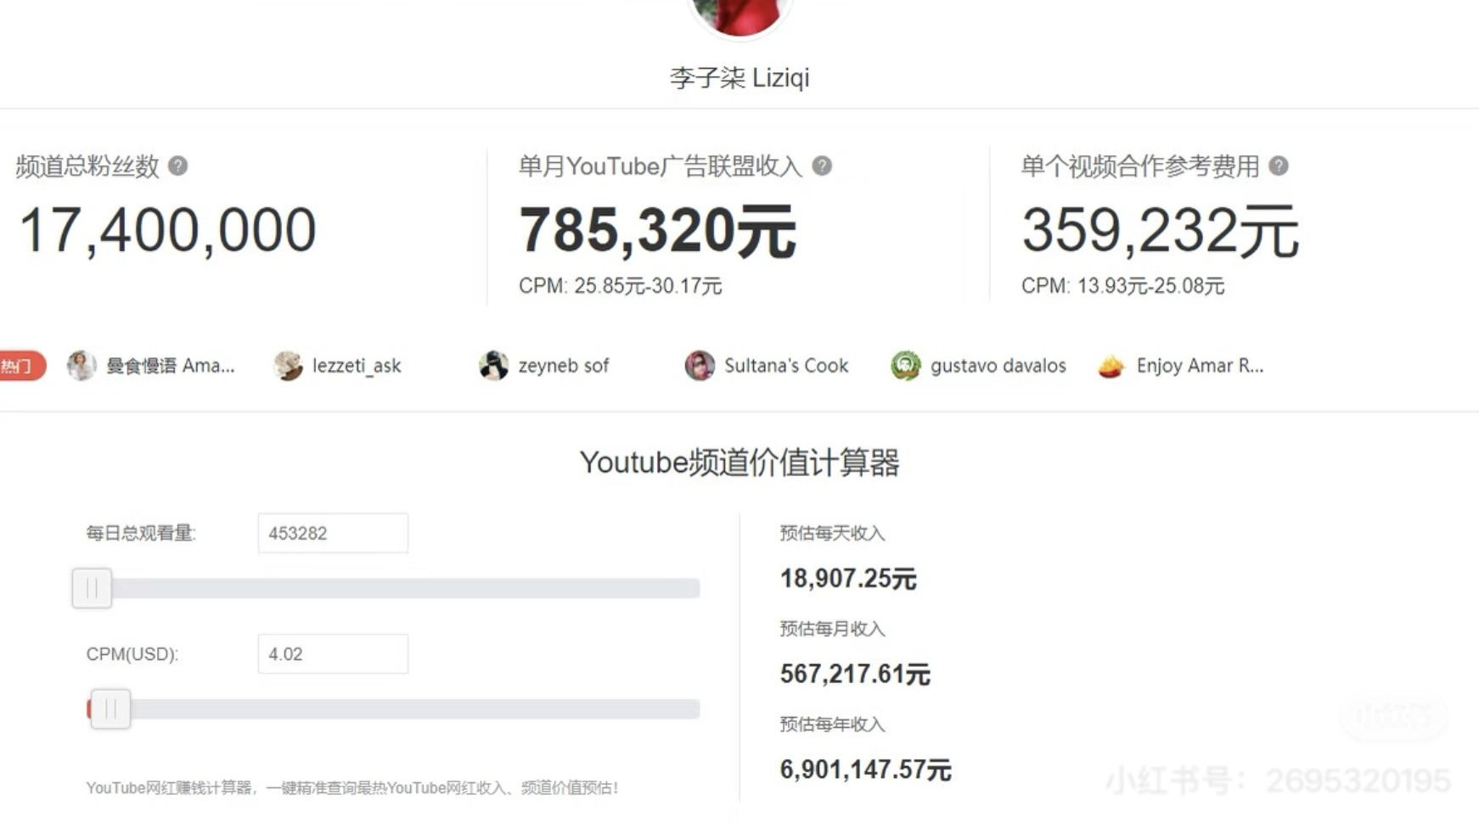The height and width of the screenshot is (823, 1479).
Task: Open gustavo davalos channel avatar
Action: [905, 366]
